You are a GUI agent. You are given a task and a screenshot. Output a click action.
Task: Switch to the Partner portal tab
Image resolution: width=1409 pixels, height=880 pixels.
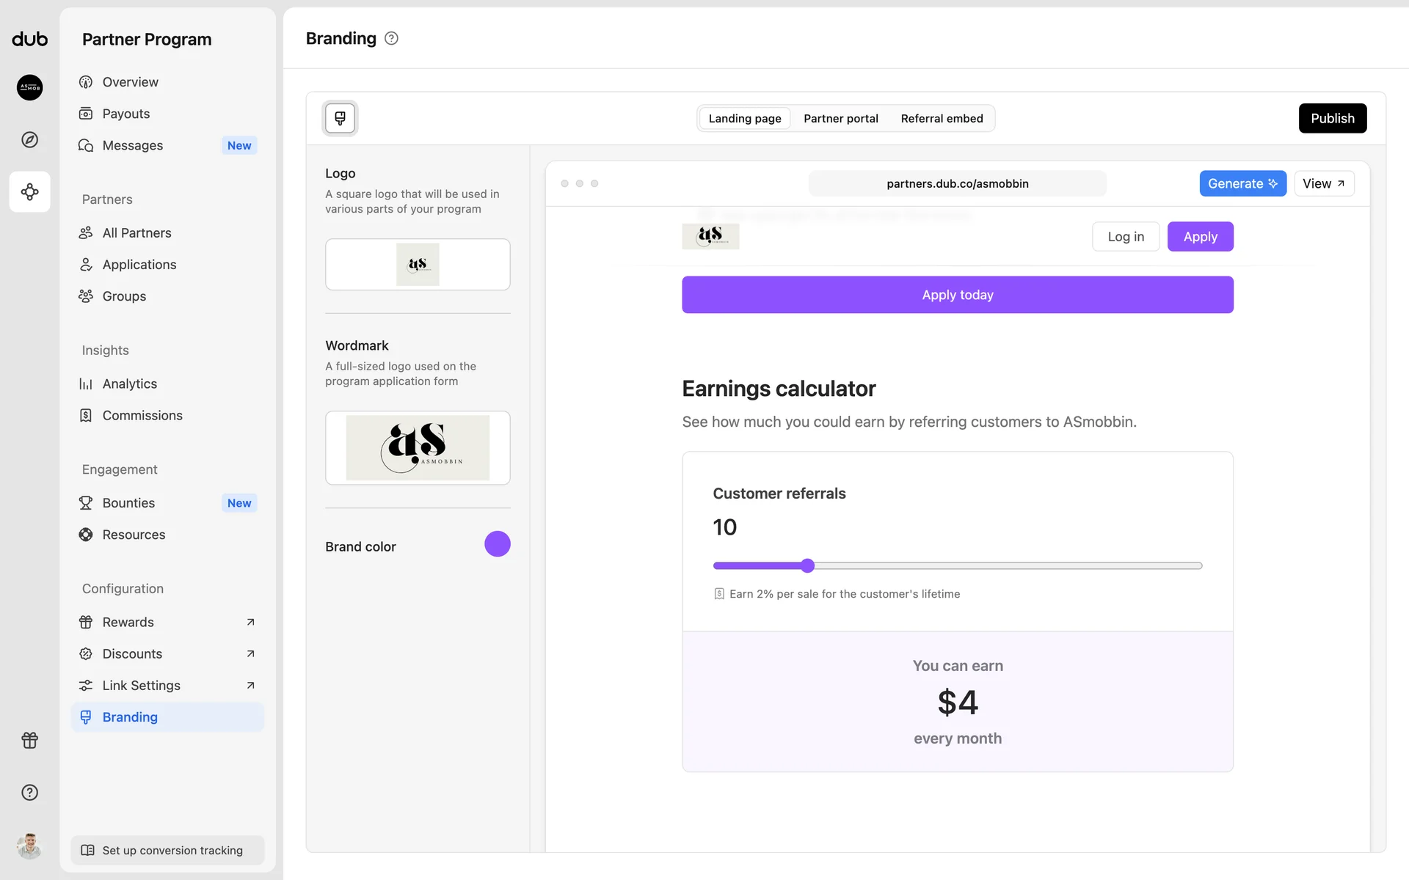840,118
